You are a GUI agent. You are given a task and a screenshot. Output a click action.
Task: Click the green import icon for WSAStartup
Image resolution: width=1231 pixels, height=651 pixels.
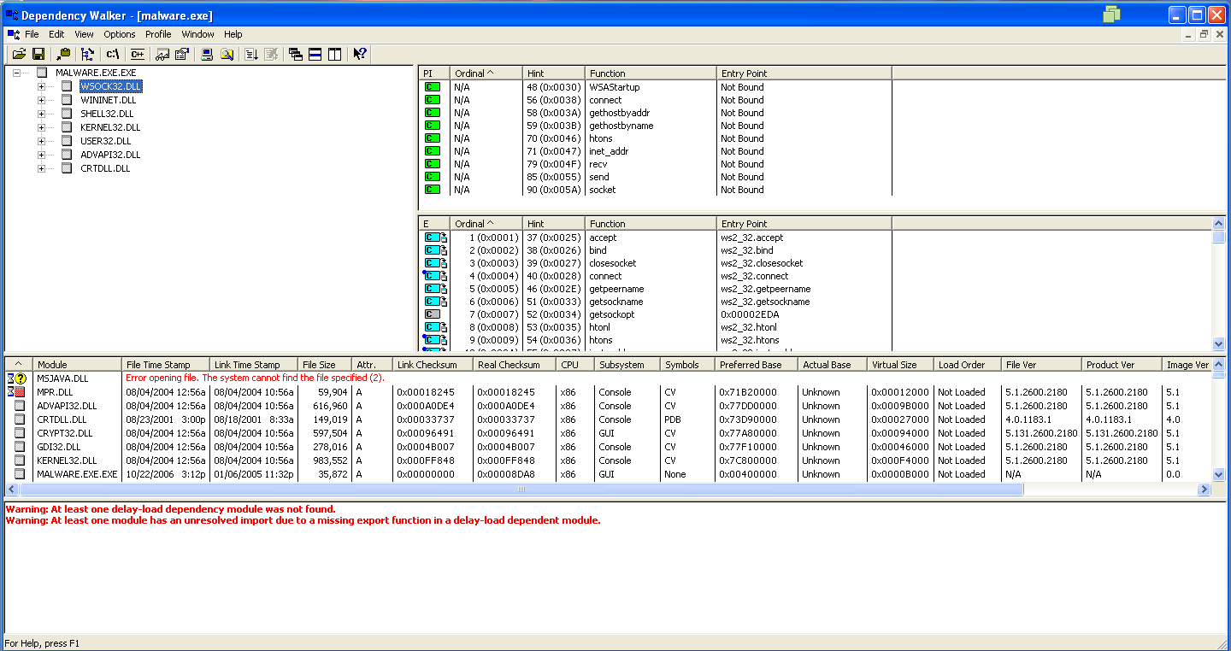click(433, 87)
